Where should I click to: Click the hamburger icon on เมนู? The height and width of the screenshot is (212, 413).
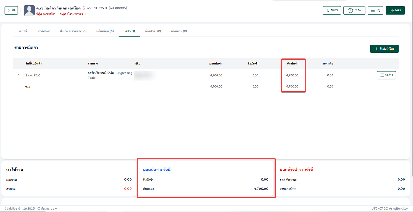pyautogui.click(x=373, y=11)
